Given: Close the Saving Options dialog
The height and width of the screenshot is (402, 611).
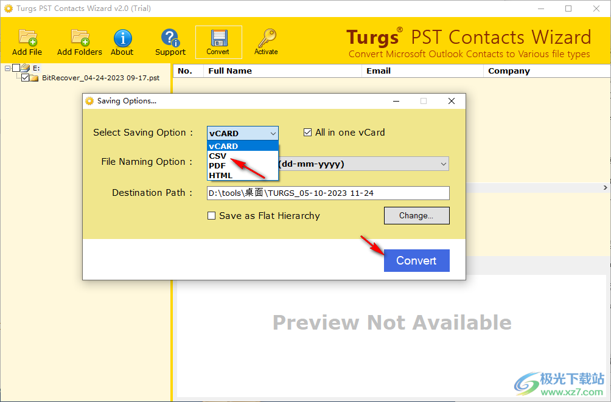Looking at the screenshot, I should (452, 101).
